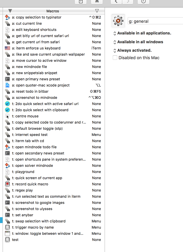The height and width of the screenshot is (252, 183).
Task: Click the gear icon of the g: general group
Action: (118, 21)
